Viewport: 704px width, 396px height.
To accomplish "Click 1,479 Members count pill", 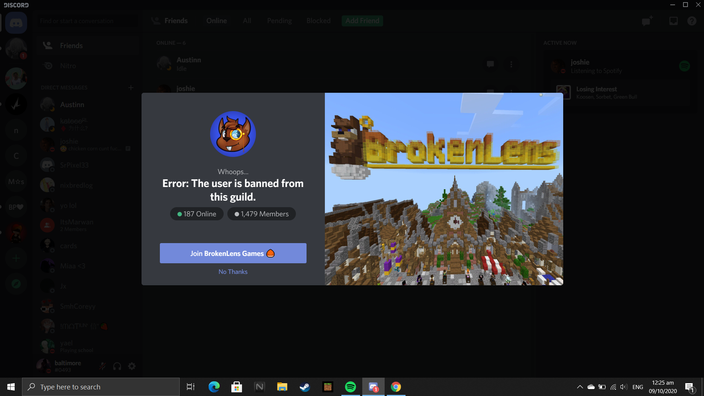I will [261, 214].
